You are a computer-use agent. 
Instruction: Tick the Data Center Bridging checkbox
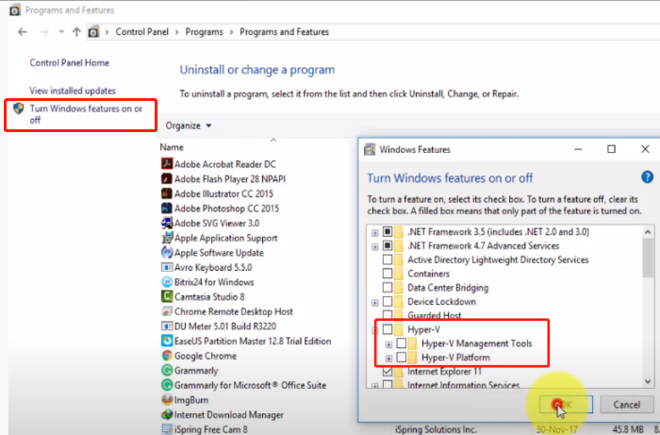click(x=387, y=287)
